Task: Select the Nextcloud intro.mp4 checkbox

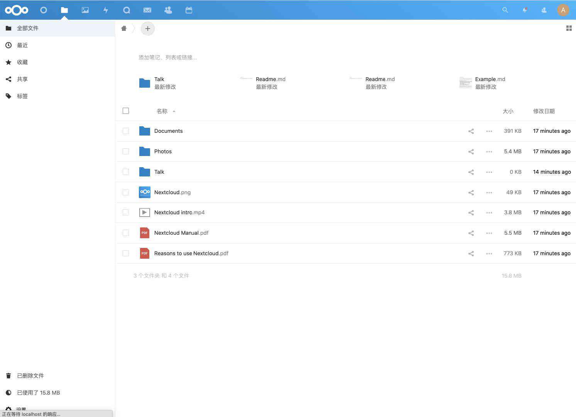Action: tap(126, 212)
